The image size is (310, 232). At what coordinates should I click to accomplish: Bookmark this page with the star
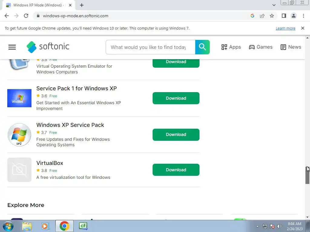[x=272, y=16]
